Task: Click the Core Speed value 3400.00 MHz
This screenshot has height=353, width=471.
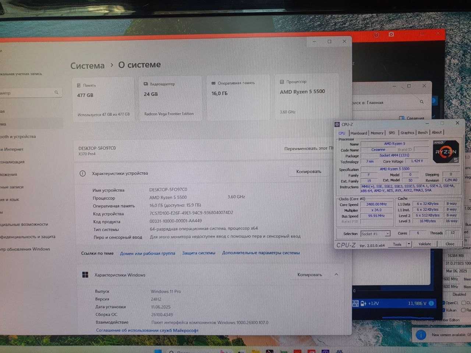Action: 376,204
